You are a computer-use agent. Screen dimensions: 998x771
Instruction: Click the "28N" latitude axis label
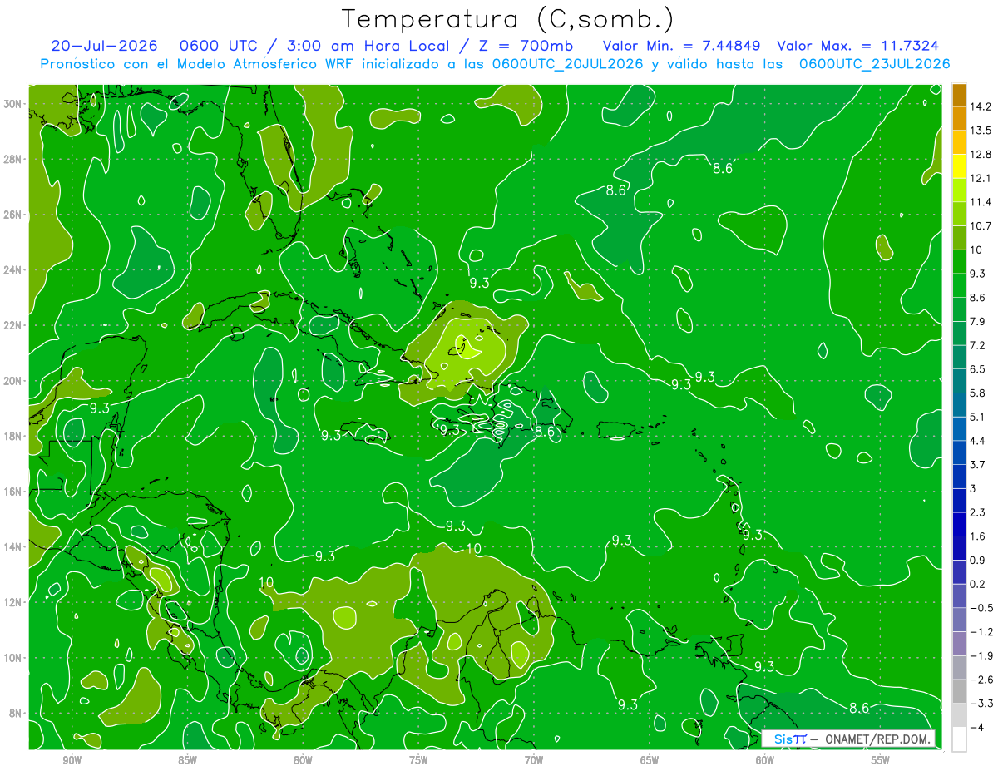coord(14,159)
